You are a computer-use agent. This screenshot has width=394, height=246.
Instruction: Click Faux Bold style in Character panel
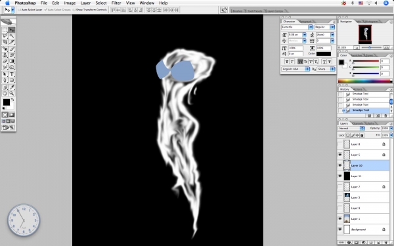[287, 62]
